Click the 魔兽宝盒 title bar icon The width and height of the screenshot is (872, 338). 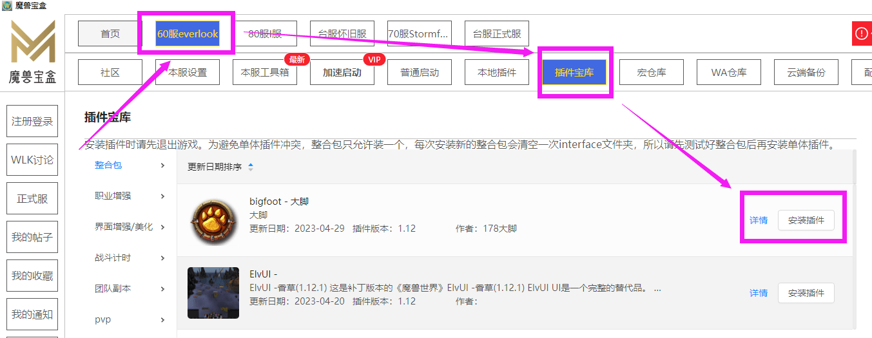point(6,6)
